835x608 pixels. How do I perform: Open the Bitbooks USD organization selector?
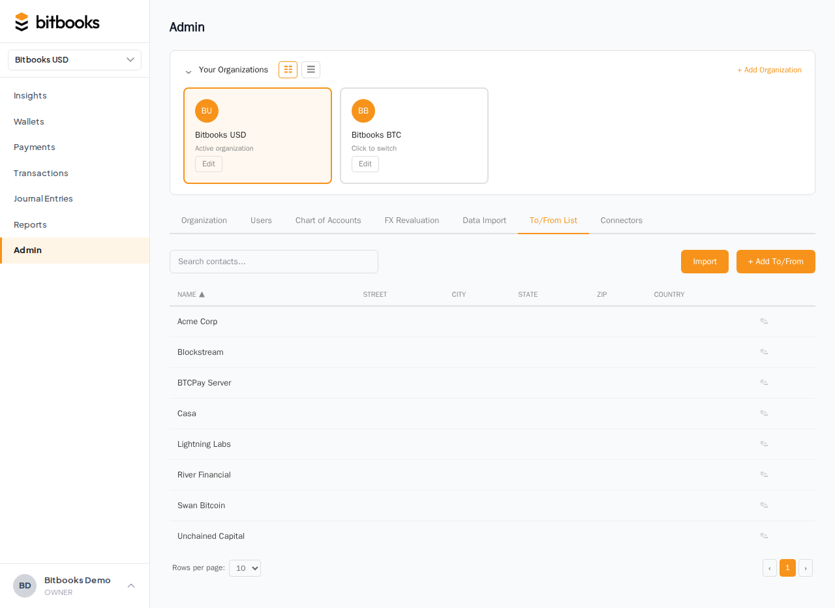click(74, 60)
